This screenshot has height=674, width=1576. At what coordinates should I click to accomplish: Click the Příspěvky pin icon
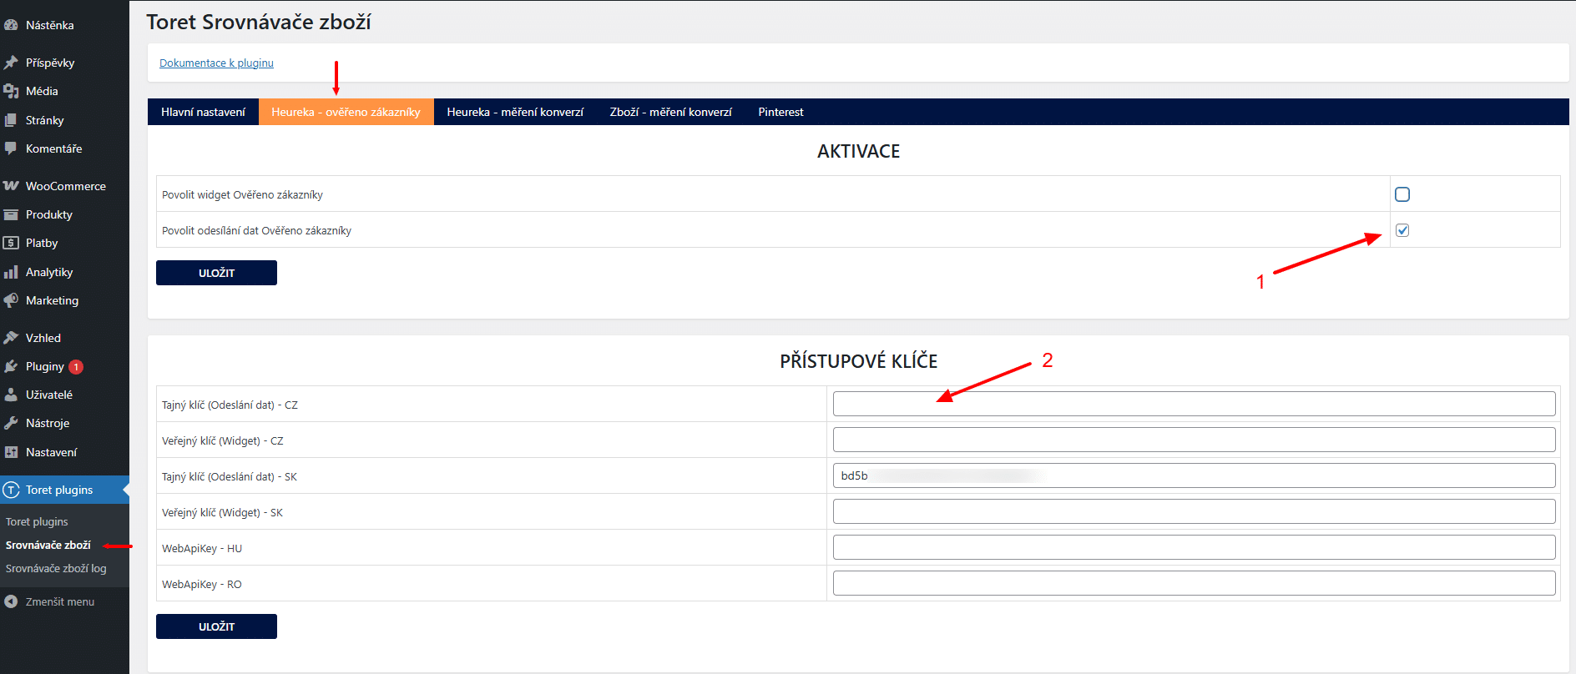(11, 63)
